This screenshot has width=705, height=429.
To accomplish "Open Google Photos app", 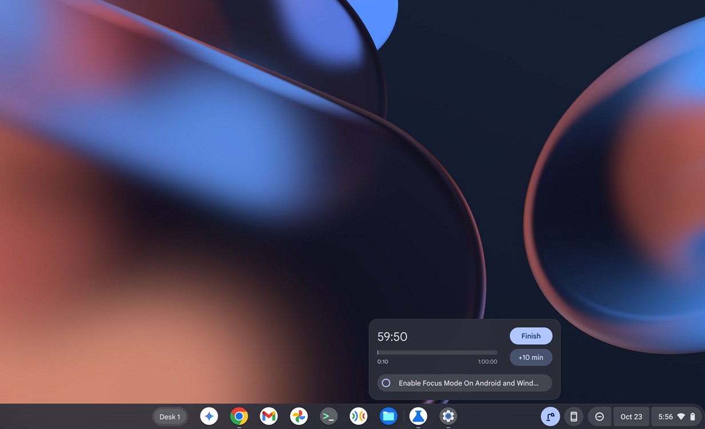I will click(x=299, y=416).
